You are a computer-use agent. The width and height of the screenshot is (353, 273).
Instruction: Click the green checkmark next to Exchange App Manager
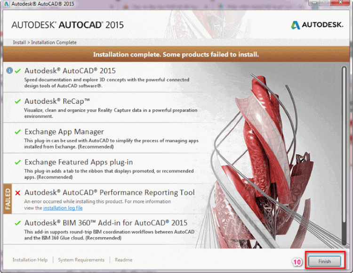pos(18,132)
